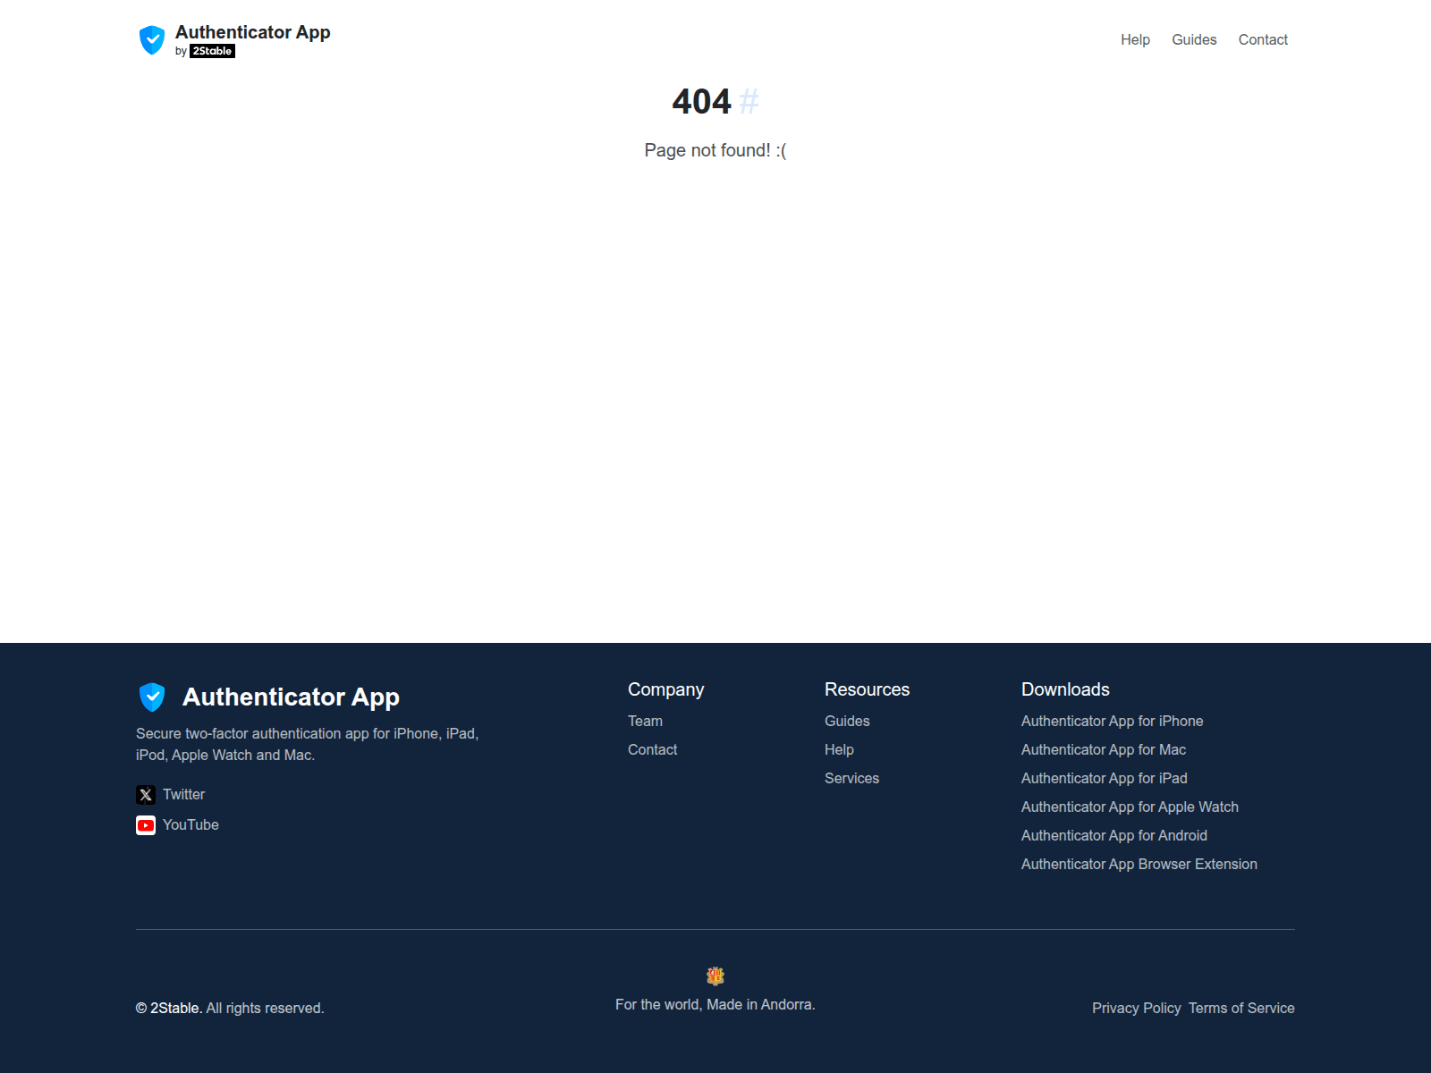The height and width of the screenshot is (1073, 1431).
Task: Click the anchor symbol next to 404
Action: (748, 102)
